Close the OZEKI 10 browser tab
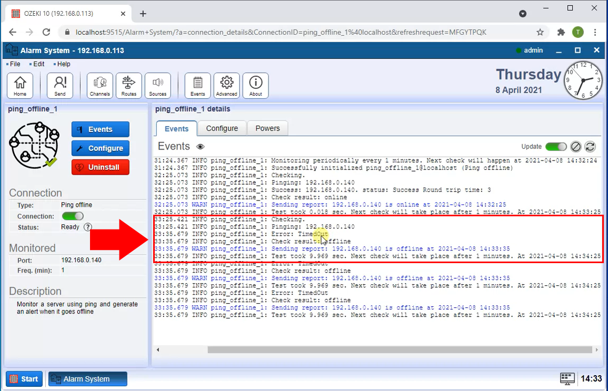The image size is (608, 391). pyautogui.click(x=123, y=14)
